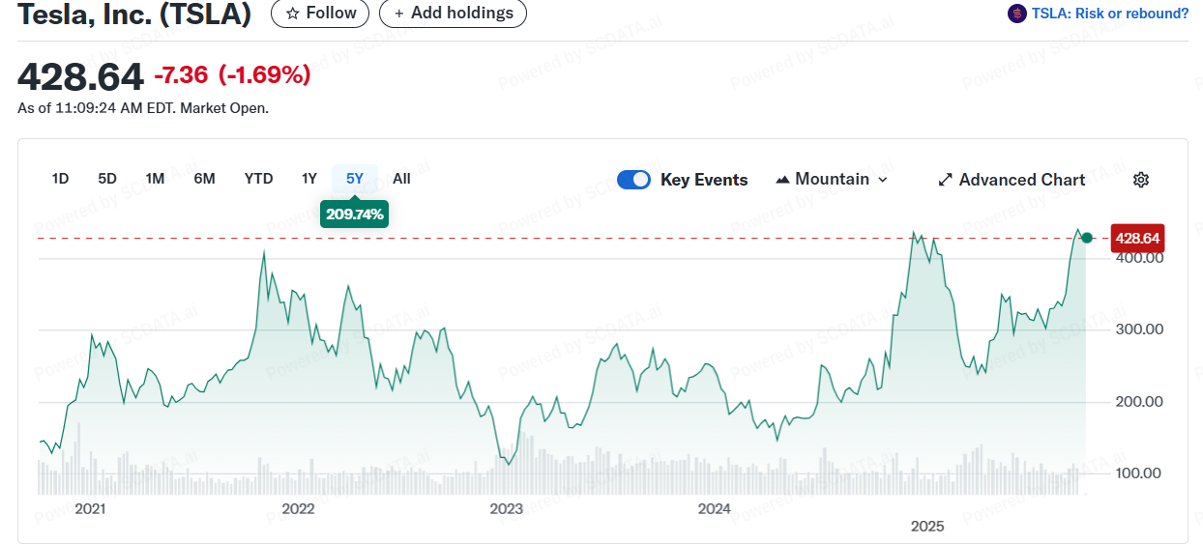Click the 2025 axis label
This screenshot has height=545, width=1203.
tap(927, 527)
